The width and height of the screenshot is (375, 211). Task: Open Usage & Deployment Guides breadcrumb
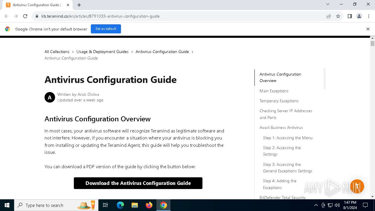click(103, 52)
